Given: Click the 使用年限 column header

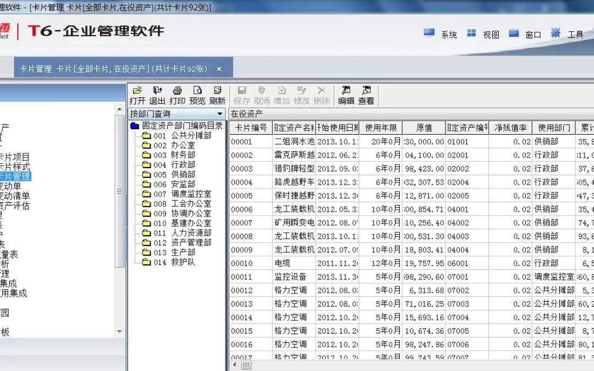Looking at the screenshot, I should [381, 128].
